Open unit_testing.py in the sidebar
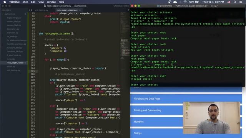This screenshot has width=246, height=138. pyautogui.click(x=13, y=70)
